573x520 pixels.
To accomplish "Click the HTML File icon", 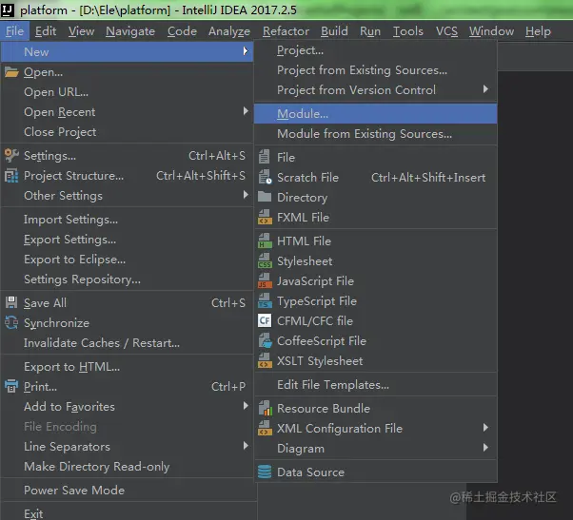I will coord(265,241).
